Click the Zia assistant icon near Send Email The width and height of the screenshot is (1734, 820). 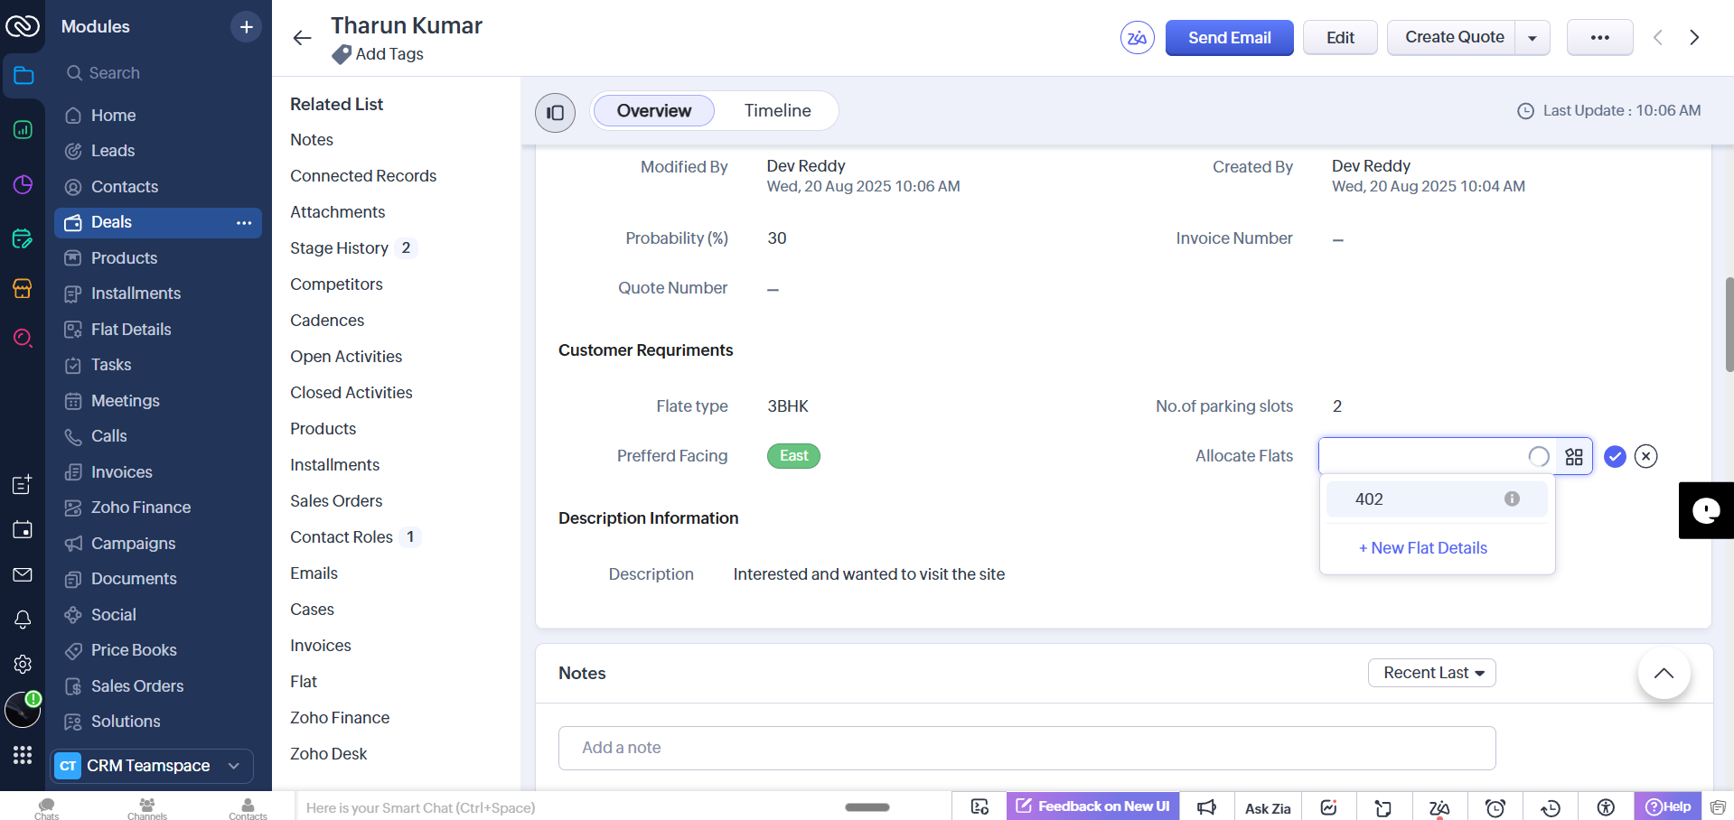point(1137,38)
